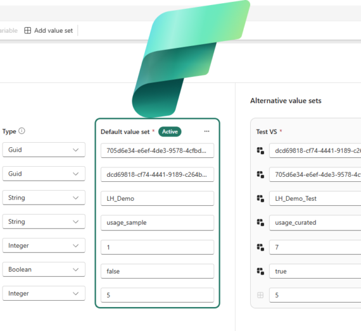Viewport: 361px width, 331px height.
Task: Click the default field starting 705d6e34
Action: click(x=157, y=151)
